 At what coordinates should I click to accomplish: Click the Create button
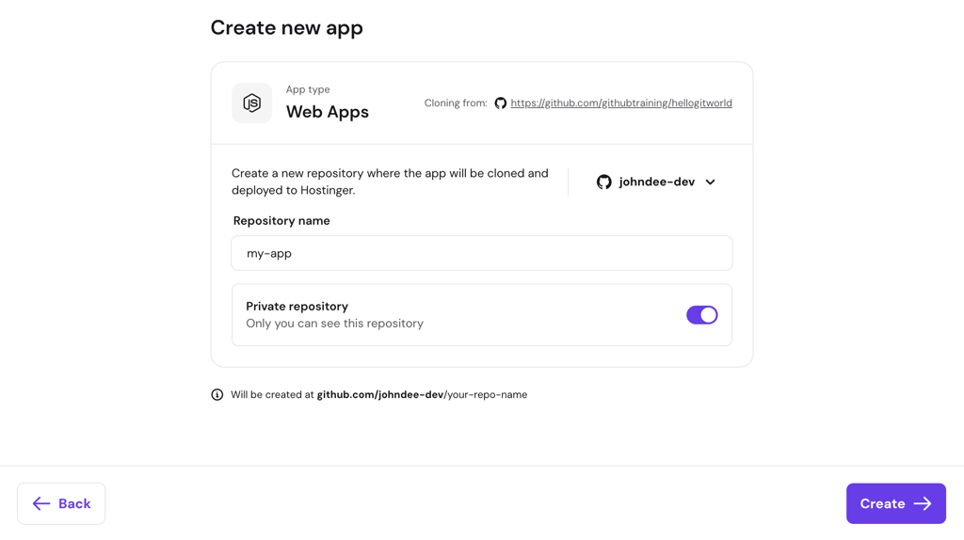click(896, 503)
